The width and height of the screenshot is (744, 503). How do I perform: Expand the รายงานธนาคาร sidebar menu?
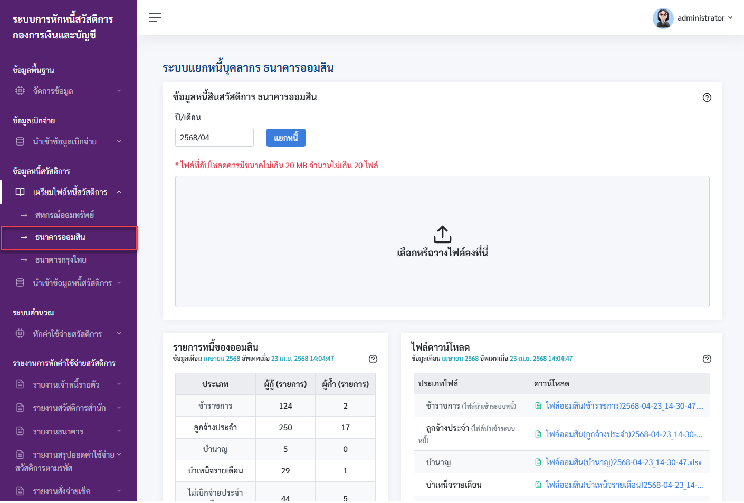[x=69, y=431]
